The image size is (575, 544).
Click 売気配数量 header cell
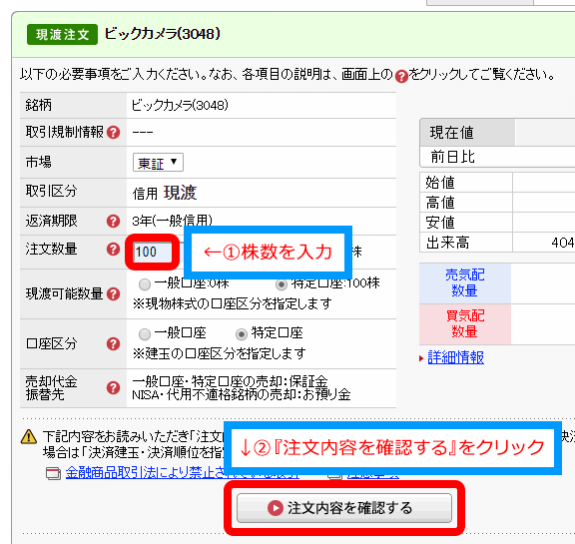click(x=465, y=283)
